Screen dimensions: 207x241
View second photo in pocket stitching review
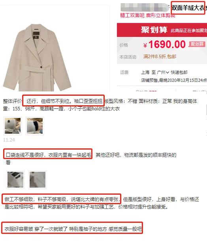point(38,180)
